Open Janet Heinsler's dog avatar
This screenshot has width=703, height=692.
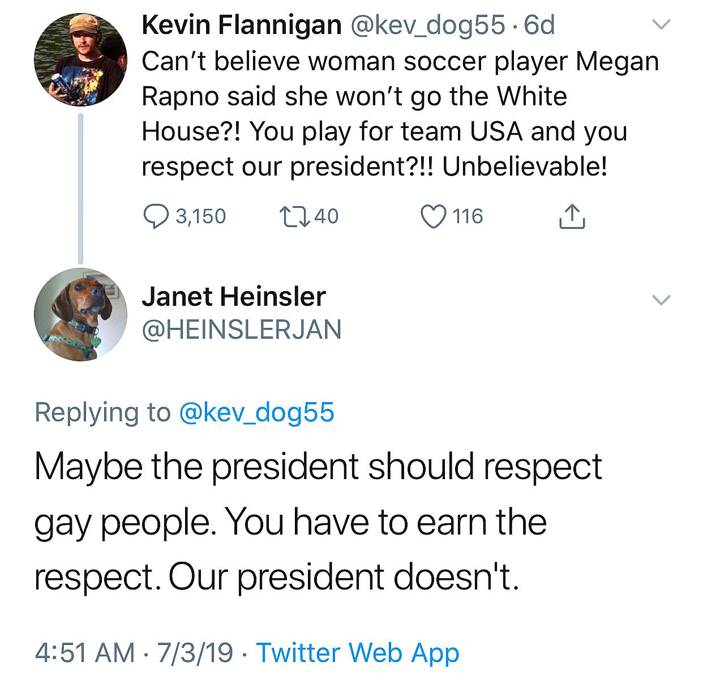80,314
